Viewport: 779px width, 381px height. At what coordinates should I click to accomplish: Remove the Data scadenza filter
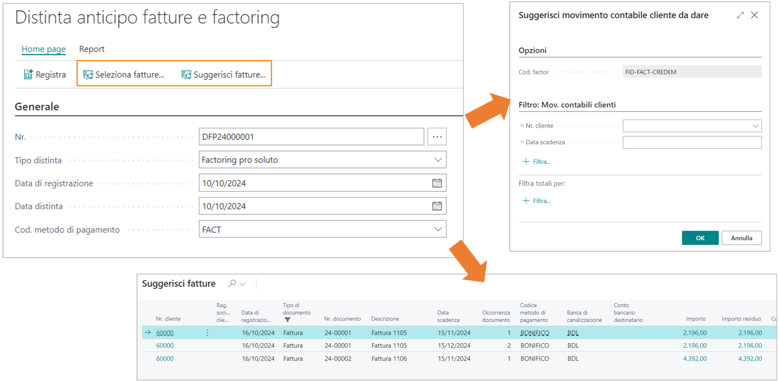[x=522, y=142]
